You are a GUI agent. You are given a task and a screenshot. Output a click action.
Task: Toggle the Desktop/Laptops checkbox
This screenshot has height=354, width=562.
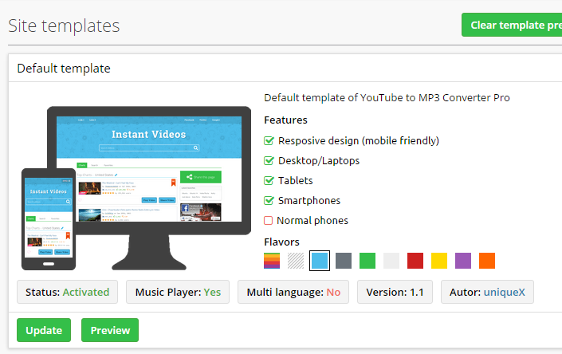click(269, 160)
